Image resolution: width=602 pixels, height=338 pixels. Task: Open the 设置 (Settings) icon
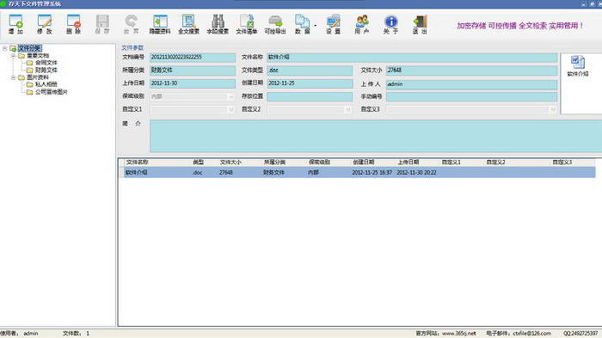(334, 24)
